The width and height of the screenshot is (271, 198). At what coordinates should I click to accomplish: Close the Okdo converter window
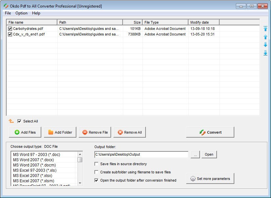click(x=262, y=6)
